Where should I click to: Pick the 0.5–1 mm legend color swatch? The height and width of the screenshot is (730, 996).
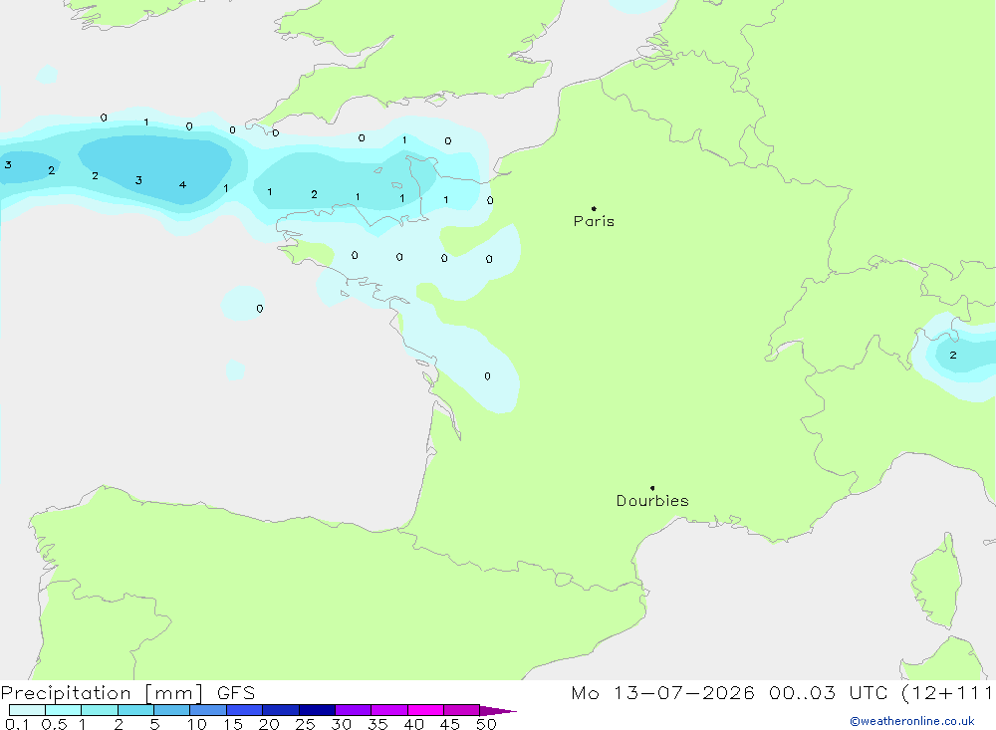64,710
